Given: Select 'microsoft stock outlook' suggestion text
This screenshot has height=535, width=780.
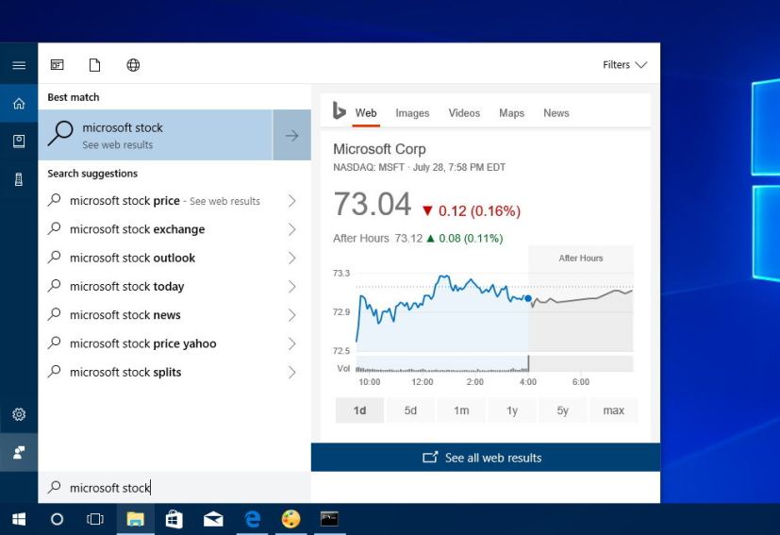Looking at the screenshot, I should pos(132,258).
